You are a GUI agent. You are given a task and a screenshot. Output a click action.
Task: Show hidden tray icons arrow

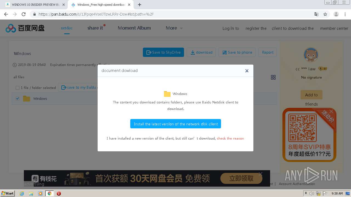click(x=305, y=193)
